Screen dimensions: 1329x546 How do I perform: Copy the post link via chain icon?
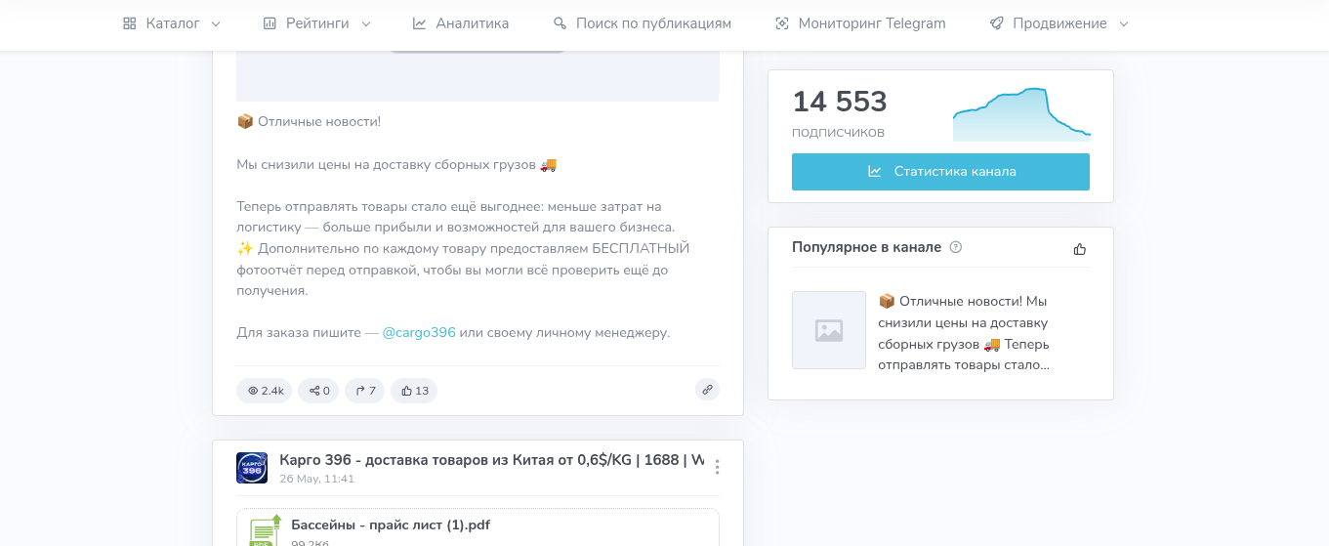[x=707, y=390]
